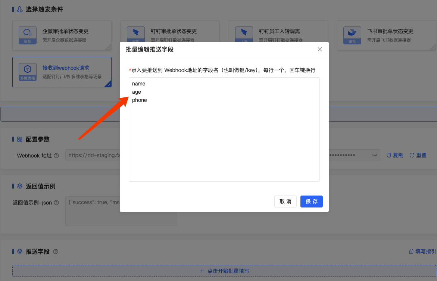
Task: Click the 'phone' line in the textarea
Action: pyautogui.click(x=139, y=100)
